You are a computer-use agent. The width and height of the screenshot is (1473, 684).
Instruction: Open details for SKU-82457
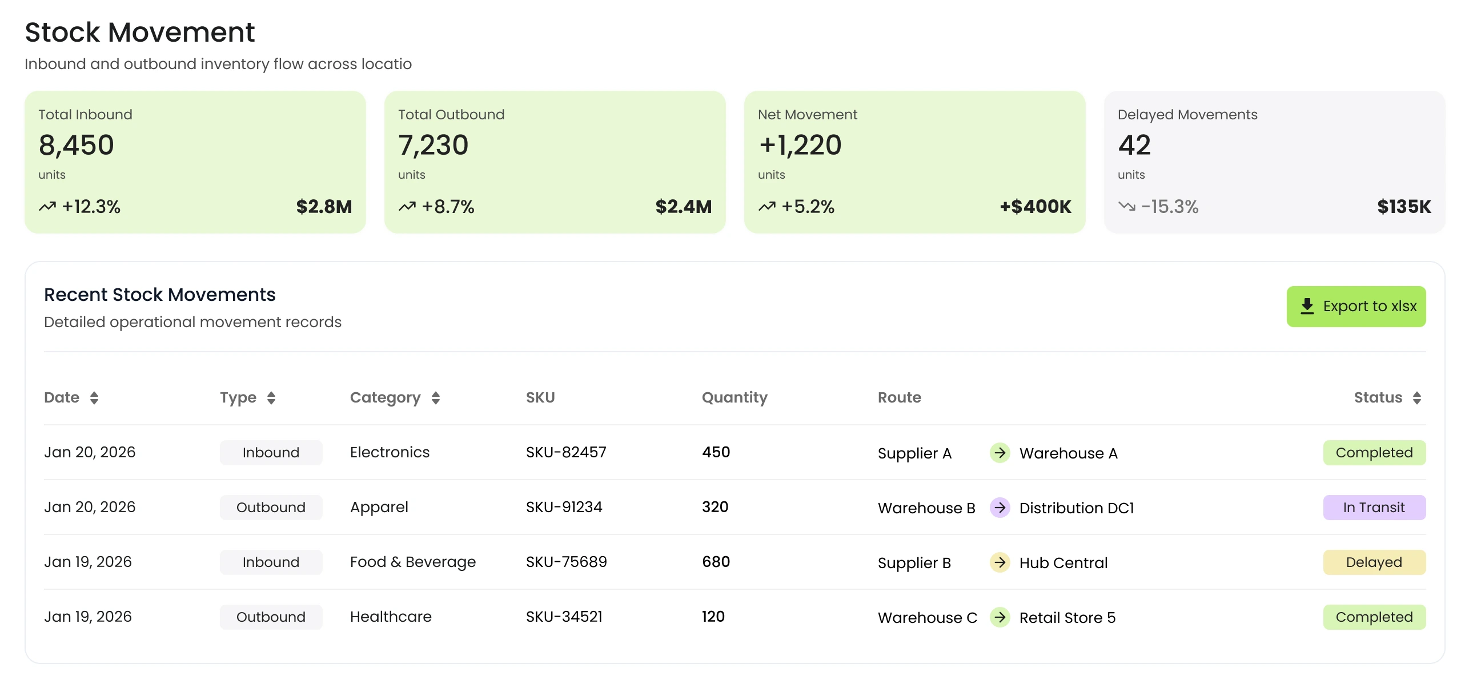567,452
